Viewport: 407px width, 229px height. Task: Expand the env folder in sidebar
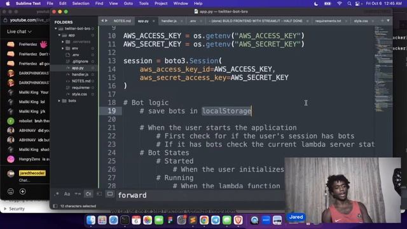click(x=62, y=48)
